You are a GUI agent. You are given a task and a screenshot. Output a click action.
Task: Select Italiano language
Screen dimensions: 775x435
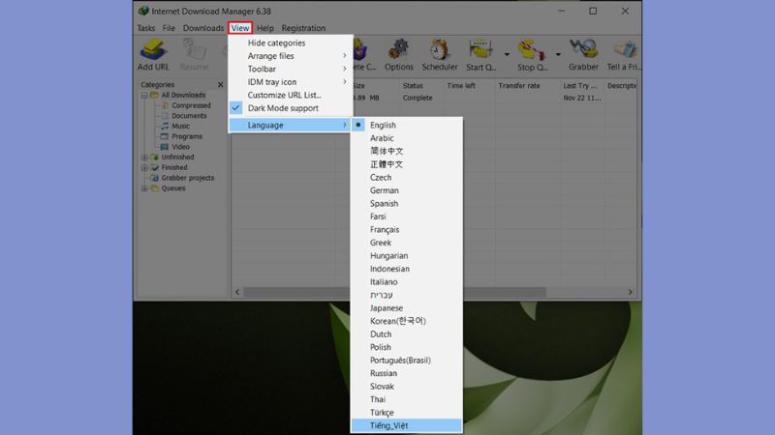(x=407, y=282)
